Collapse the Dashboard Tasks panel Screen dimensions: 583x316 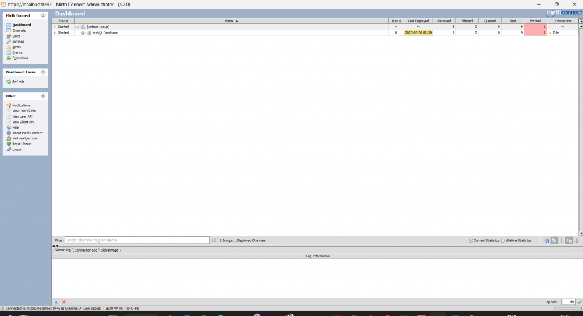tap(43, 72)
